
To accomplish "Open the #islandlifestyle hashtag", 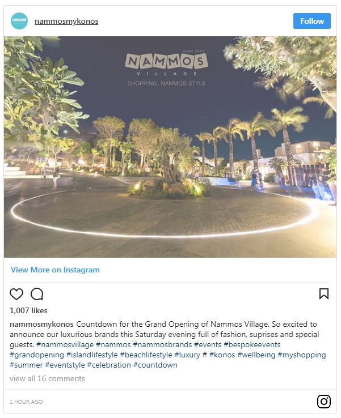I will tap(92, 355).
